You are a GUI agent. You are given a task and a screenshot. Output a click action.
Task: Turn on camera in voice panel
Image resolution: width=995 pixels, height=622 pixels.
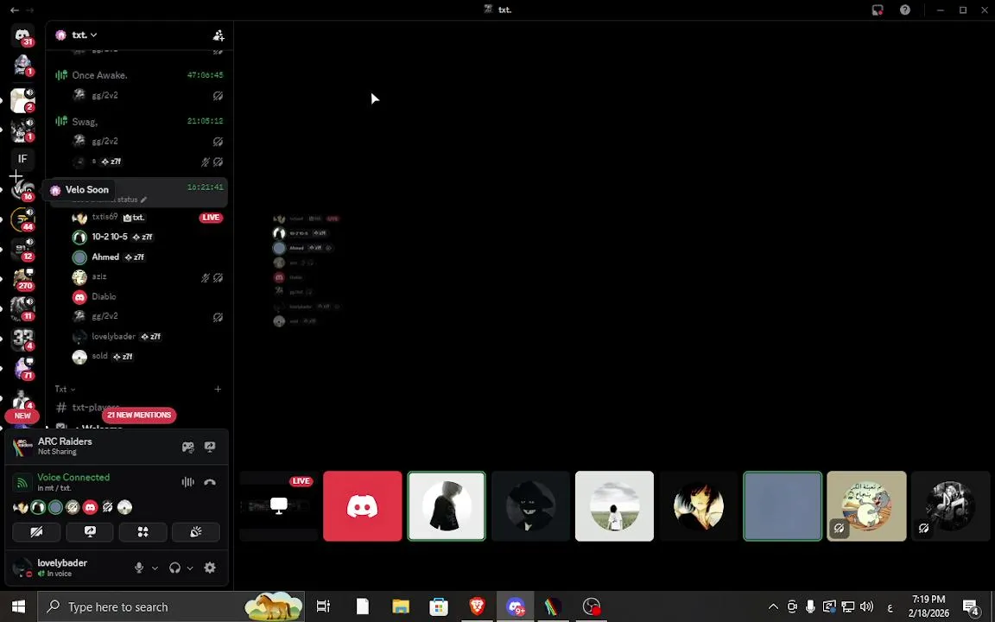point(36,532)
